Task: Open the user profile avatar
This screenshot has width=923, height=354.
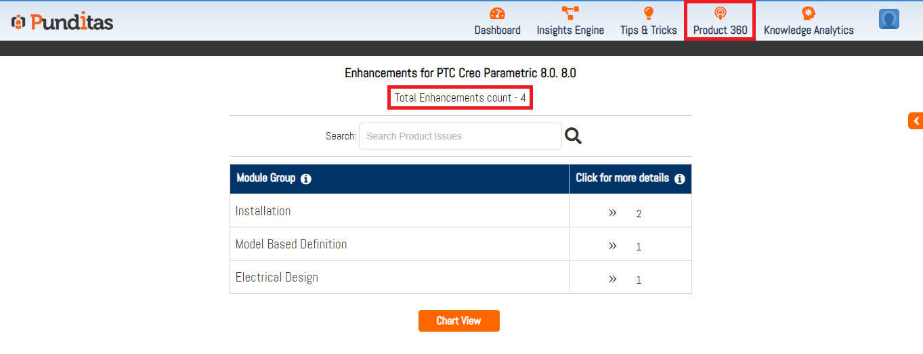Action: coord(888,19)
